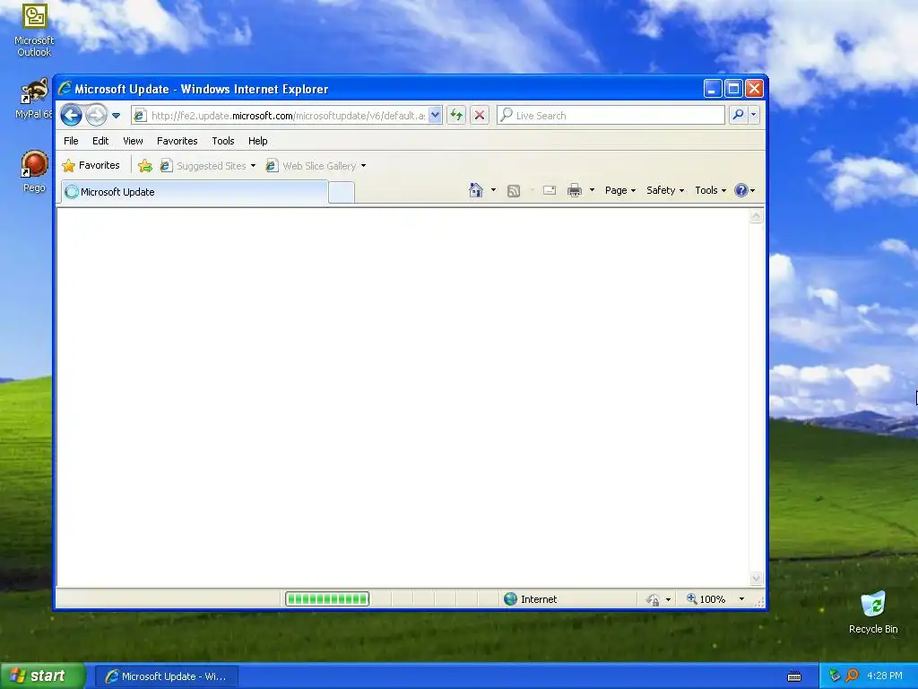
Task: Open the Tools command bar menu
Action: click(710, 190)
